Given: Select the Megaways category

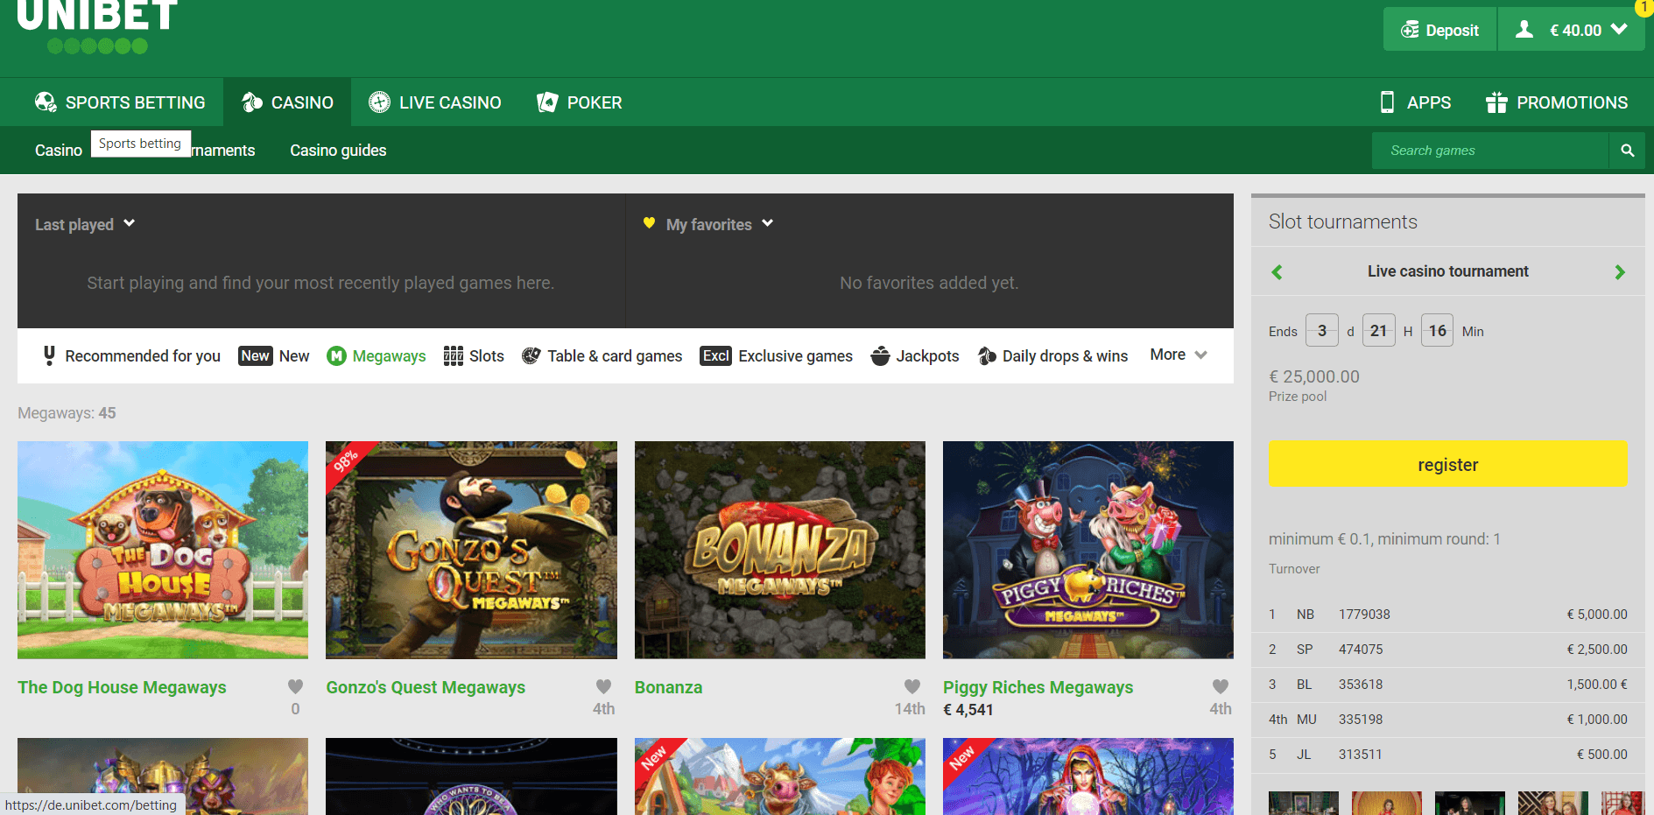Looking at the screenshot, I should 377,355.
